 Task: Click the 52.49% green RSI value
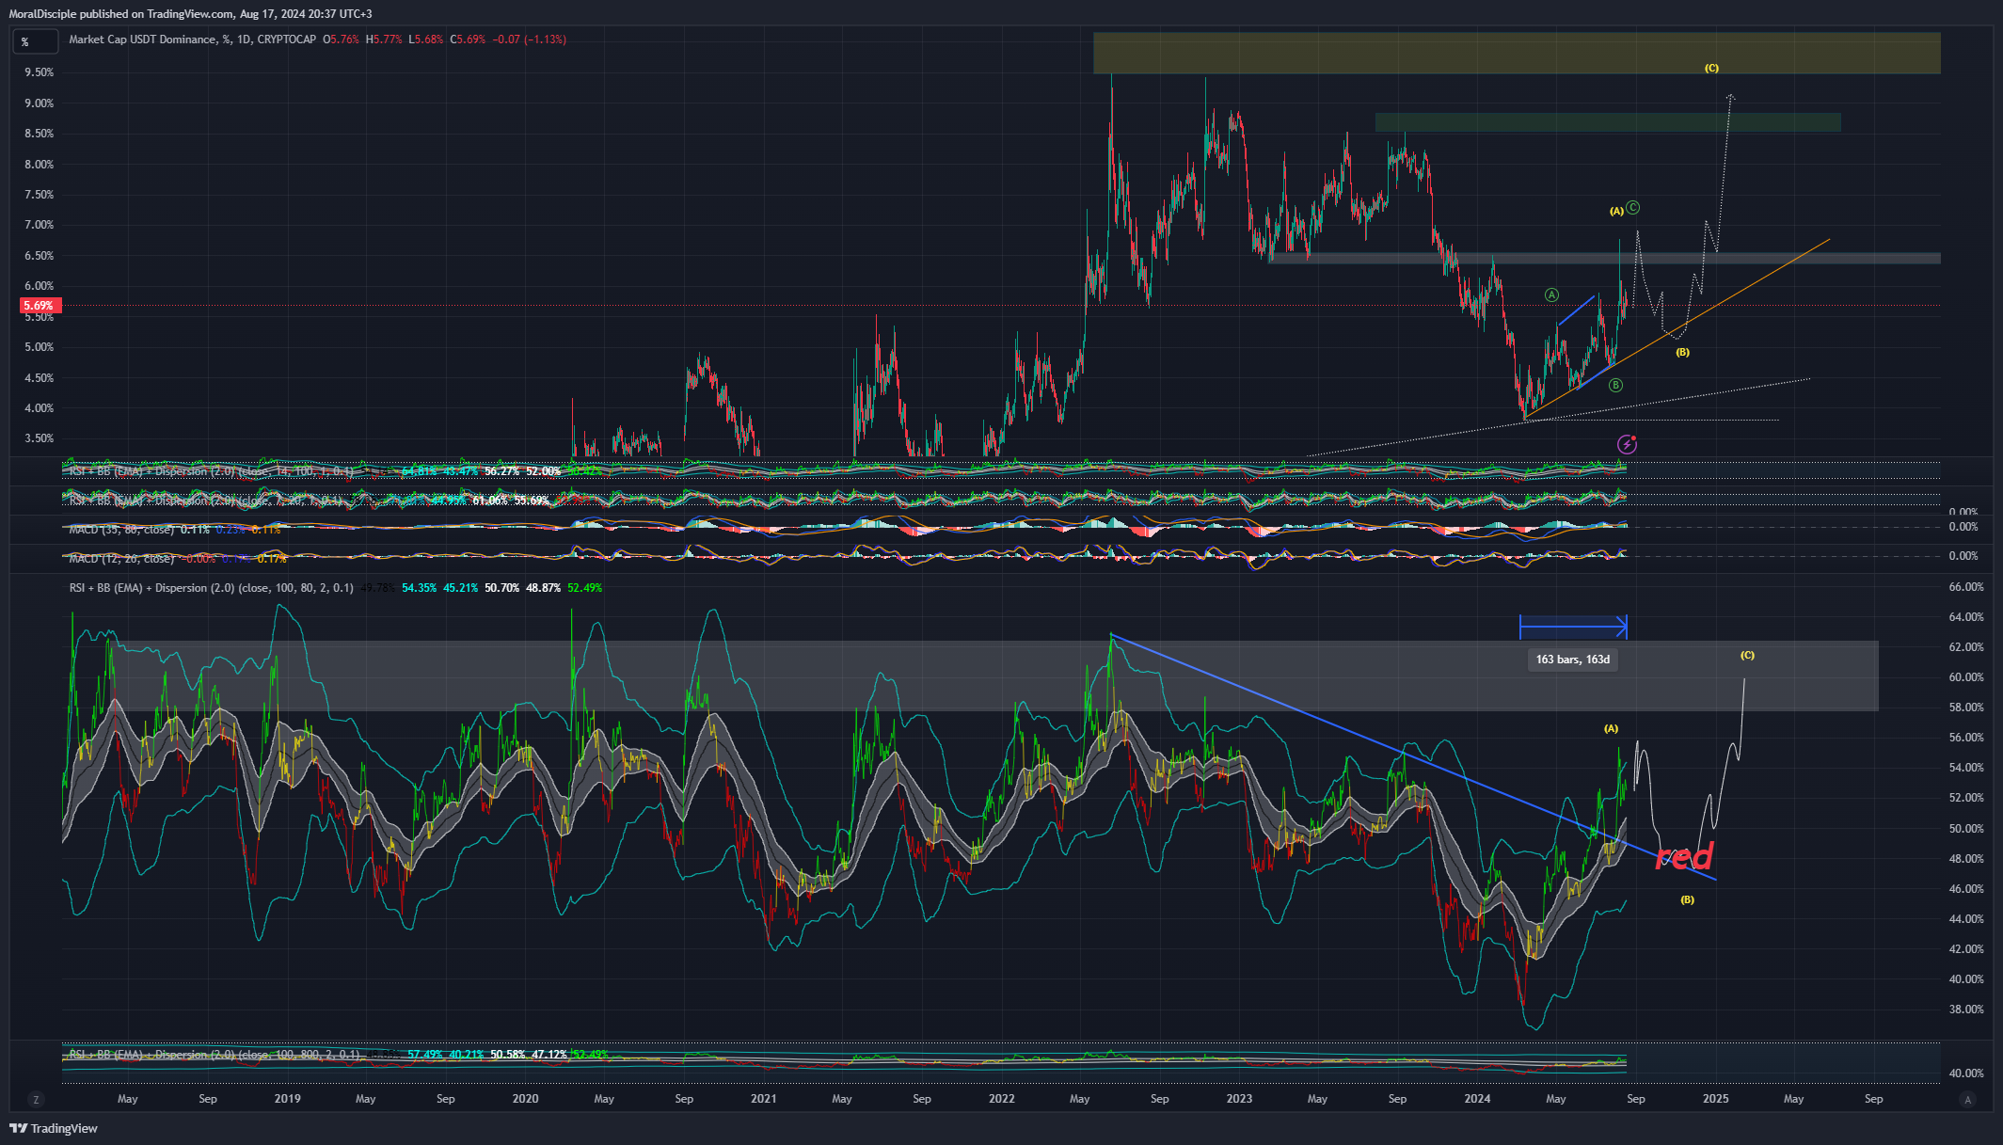[x=584, y=588]
